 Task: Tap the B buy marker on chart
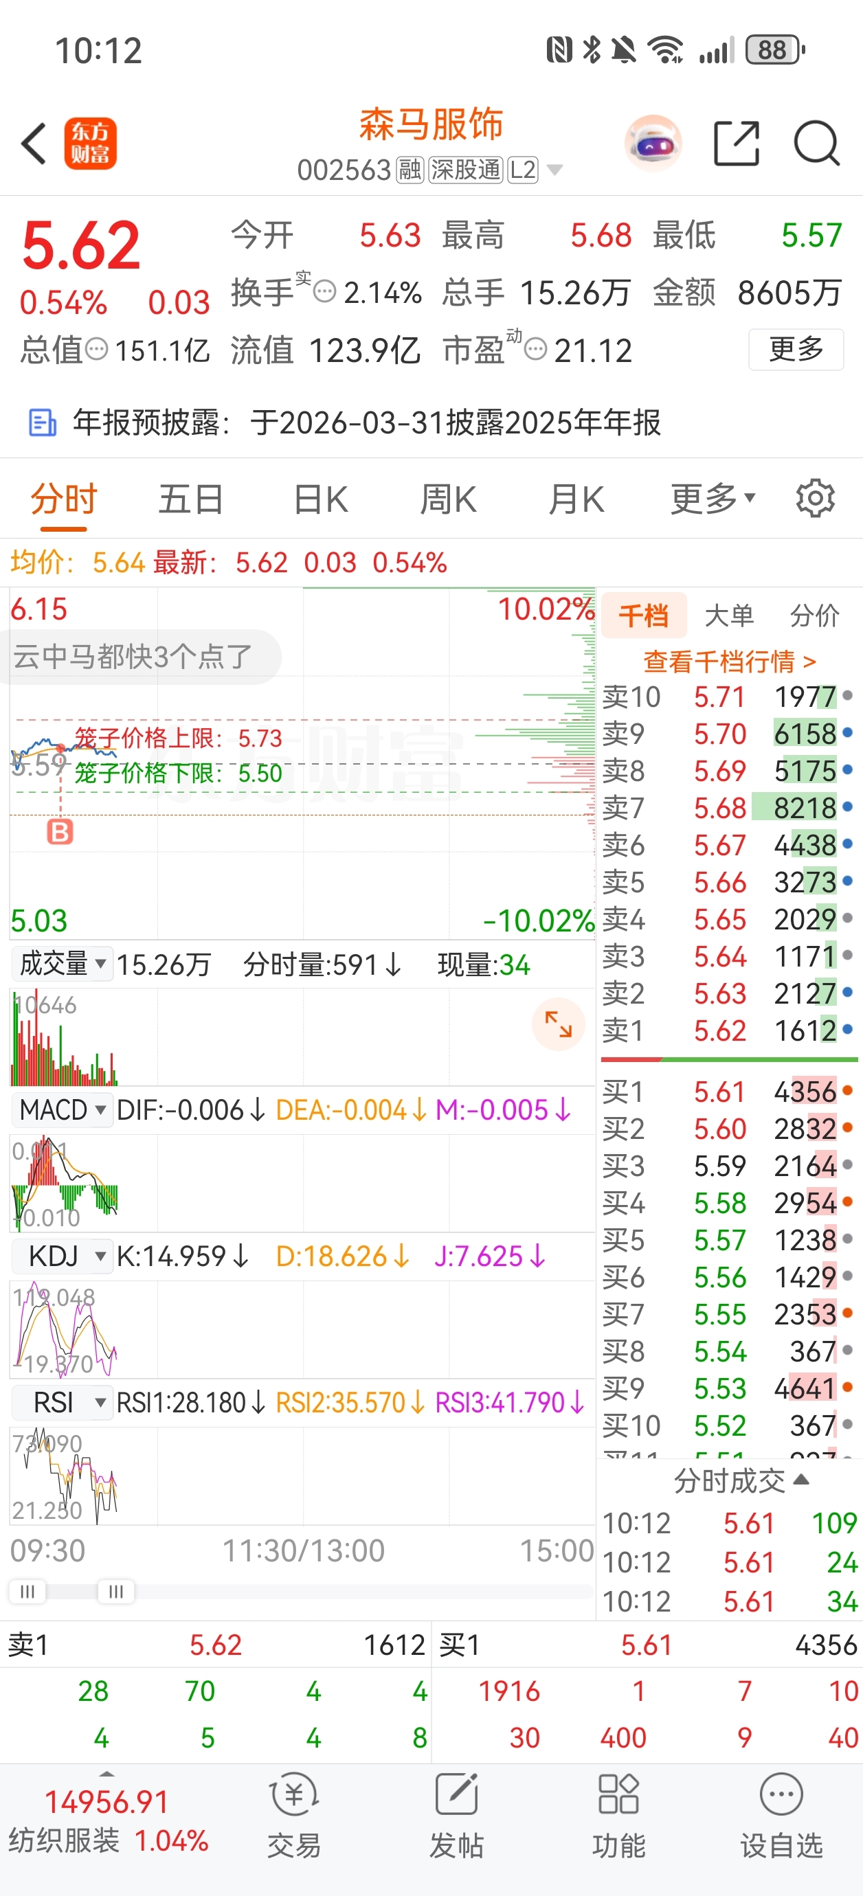pyautogui.click(x=60, y=832)
